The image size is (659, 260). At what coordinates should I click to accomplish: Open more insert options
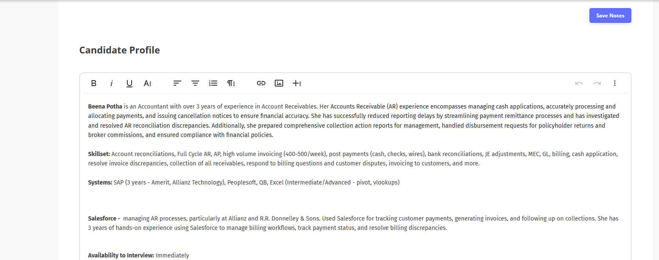point(297,83)
